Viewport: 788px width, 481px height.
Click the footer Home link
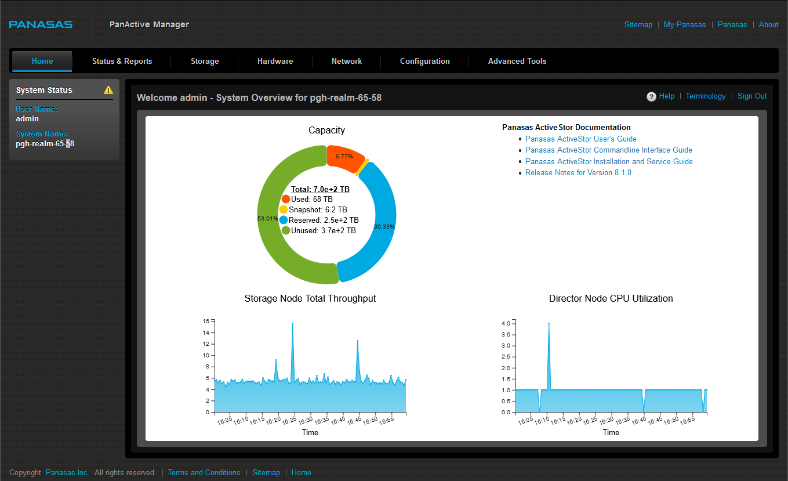click(302, 472)
